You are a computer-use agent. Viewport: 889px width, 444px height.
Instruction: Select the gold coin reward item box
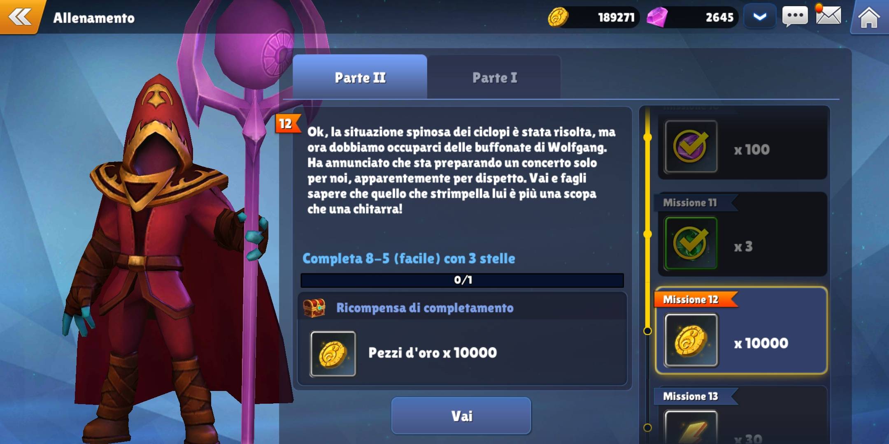pyautogui.click(x=333, y=354)
